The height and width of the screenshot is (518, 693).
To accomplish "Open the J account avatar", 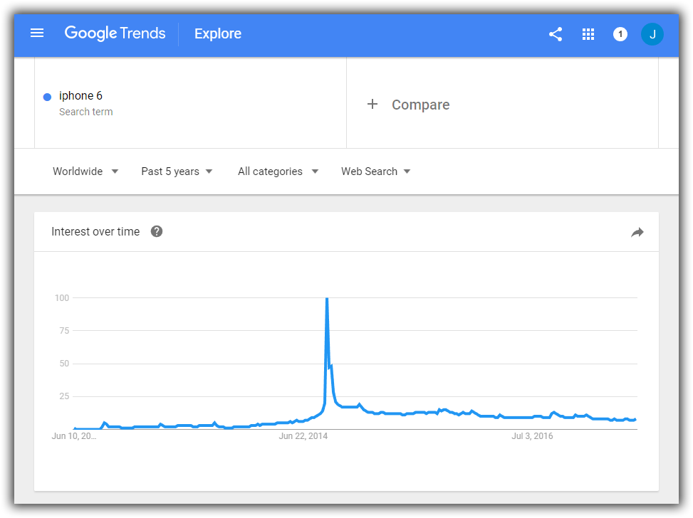I will click(x=652, y=34).
